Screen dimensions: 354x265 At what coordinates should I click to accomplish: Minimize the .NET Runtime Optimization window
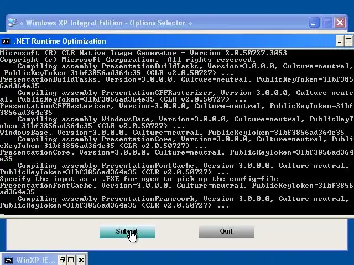click(339, 41)
